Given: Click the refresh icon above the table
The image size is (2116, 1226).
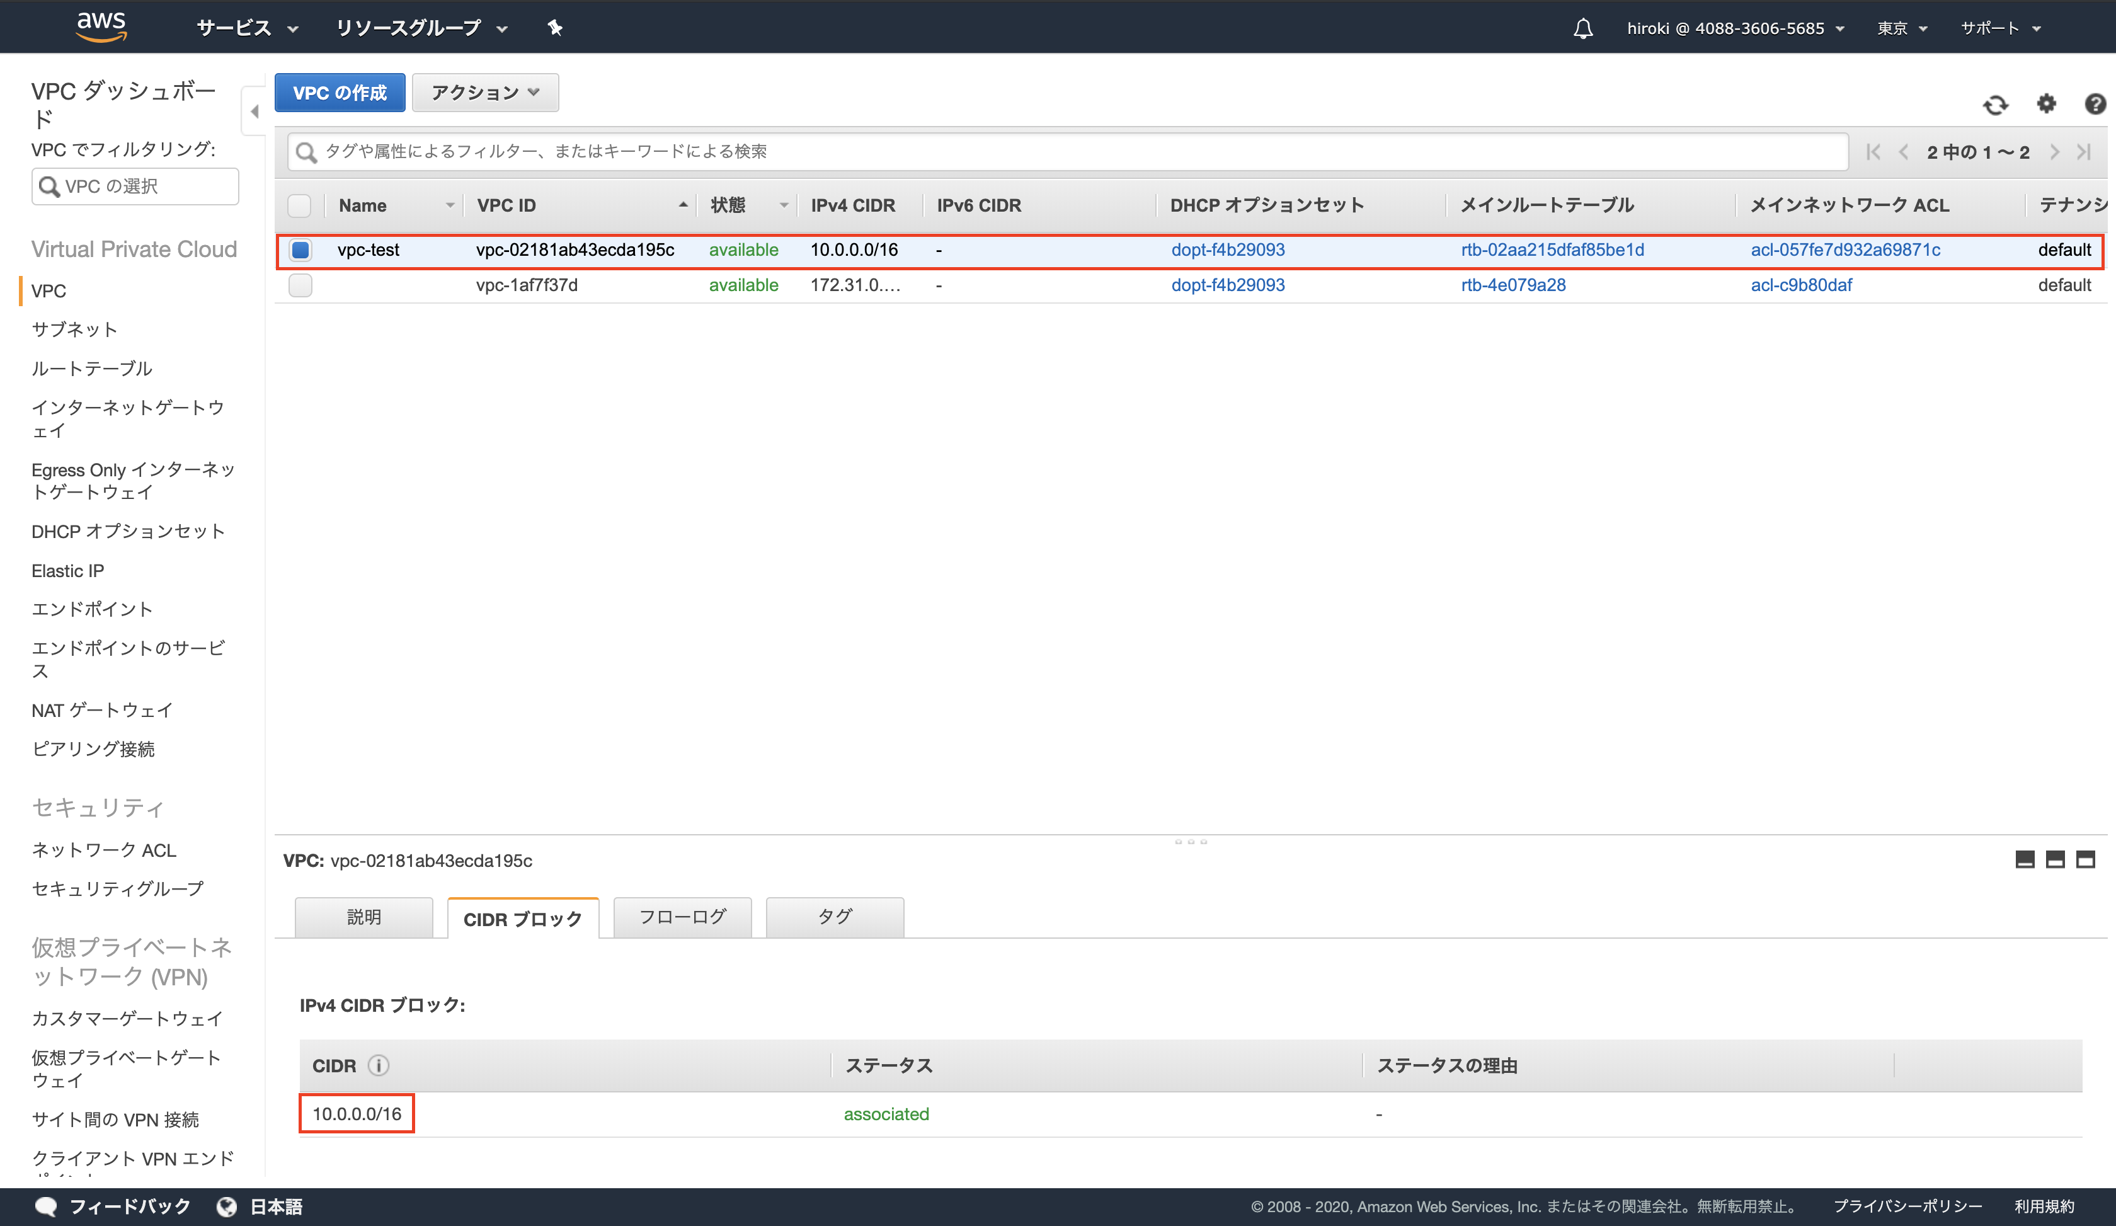Looking at the screenshot, I should (1995, 105).
